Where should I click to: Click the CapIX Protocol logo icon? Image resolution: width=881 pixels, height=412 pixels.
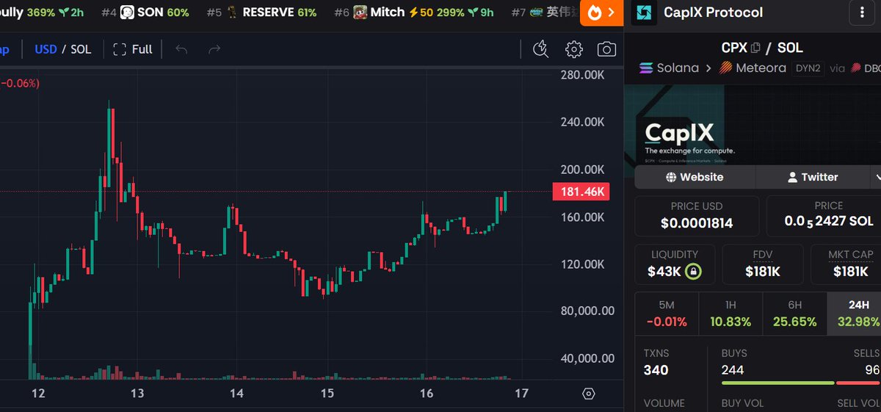644,12
